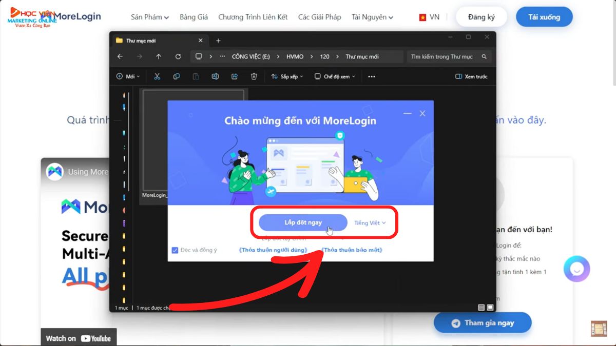Click the Rename icon in Explorer toolbar
The image size is (616, 346).
(x=215, y=76)
